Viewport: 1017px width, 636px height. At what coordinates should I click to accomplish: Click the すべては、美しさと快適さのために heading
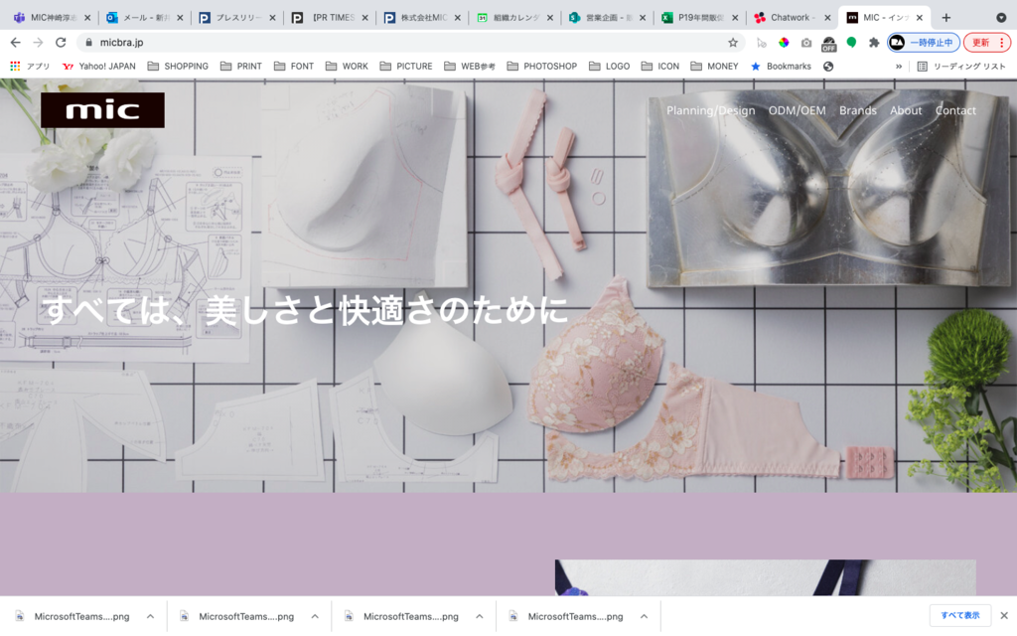click(306, 310)
